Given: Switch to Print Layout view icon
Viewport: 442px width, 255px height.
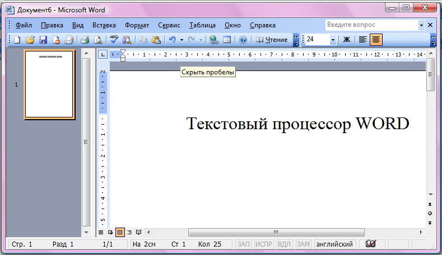Looking at the screenshot, I should (120, 232).
